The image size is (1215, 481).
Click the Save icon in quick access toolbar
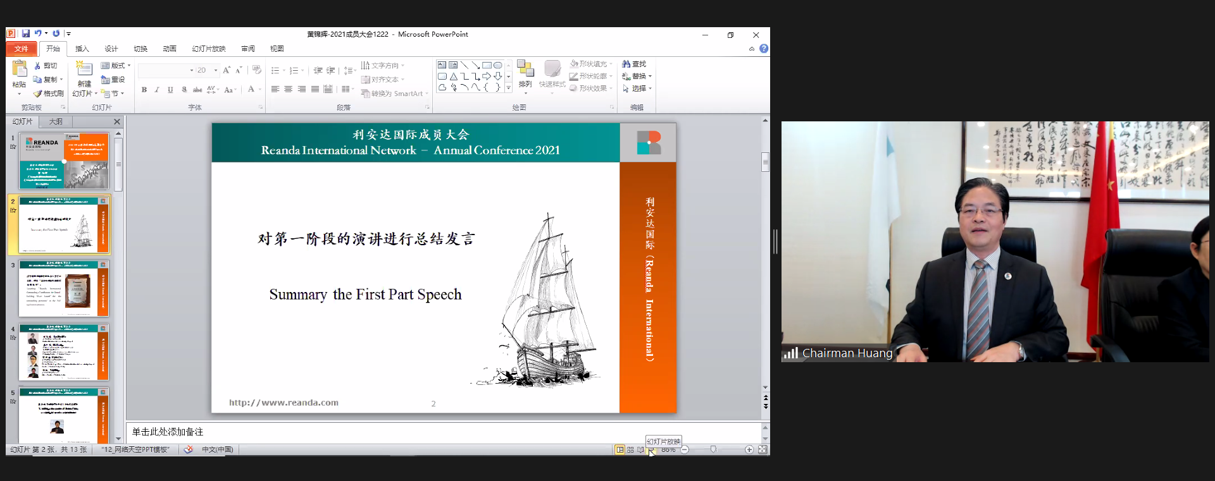coord(26,33)
